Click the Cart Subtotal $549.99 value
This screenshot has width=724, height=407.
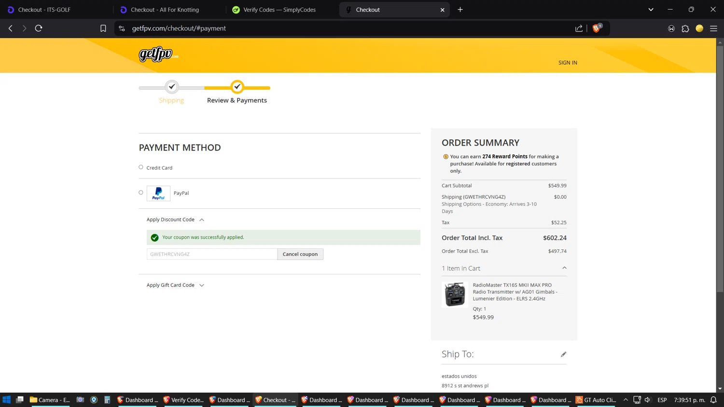[x=557, y=186]
